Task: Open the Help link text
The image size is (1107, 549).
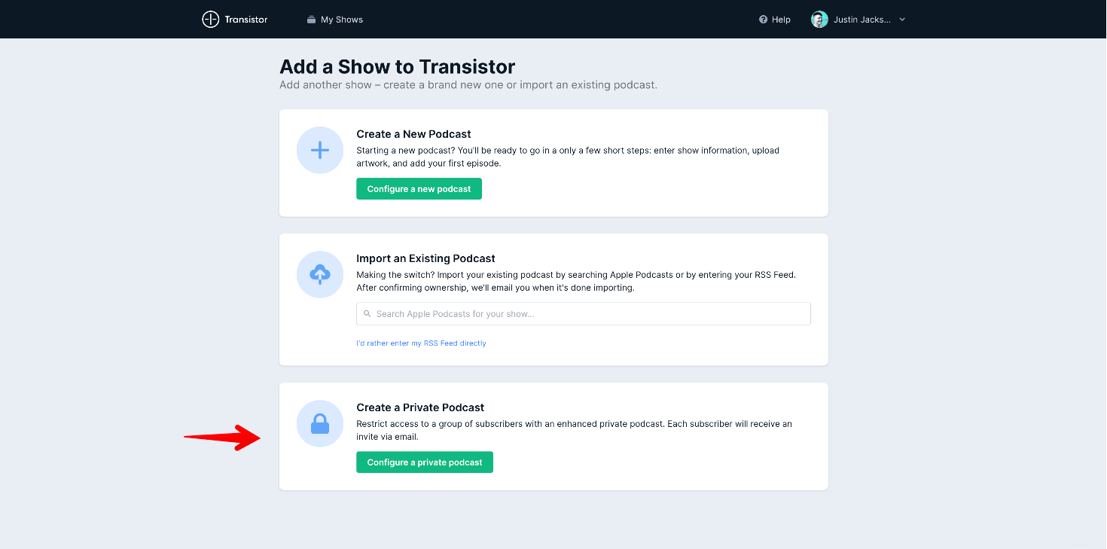Action: [x=781, y=20]
